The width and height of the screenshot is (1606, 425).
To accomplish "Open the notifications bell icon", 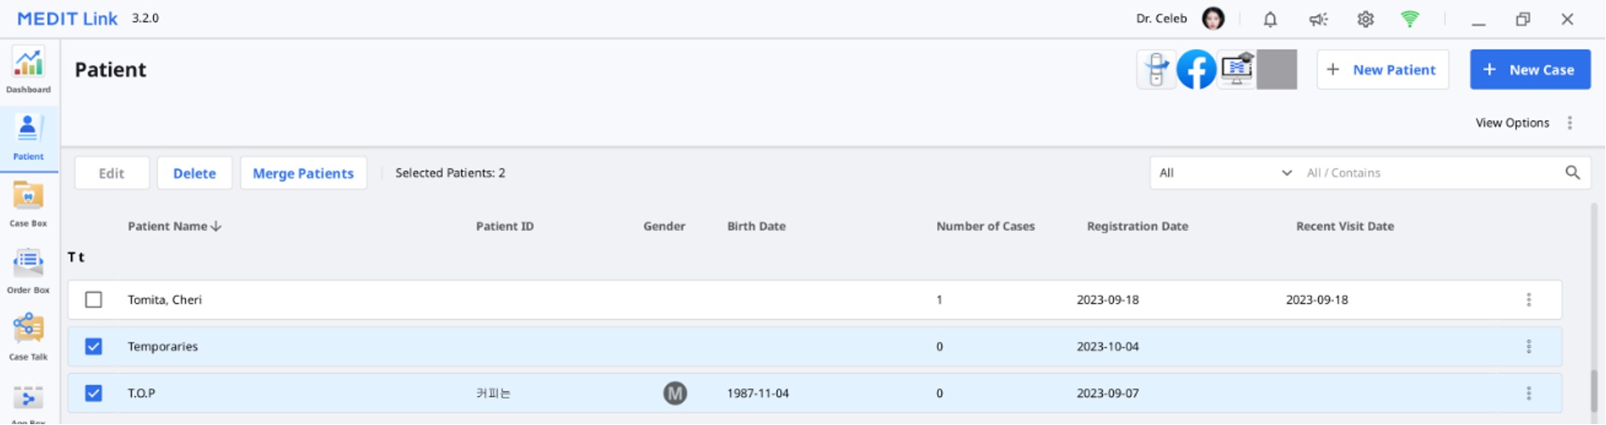I will (x=1270, y=19).
